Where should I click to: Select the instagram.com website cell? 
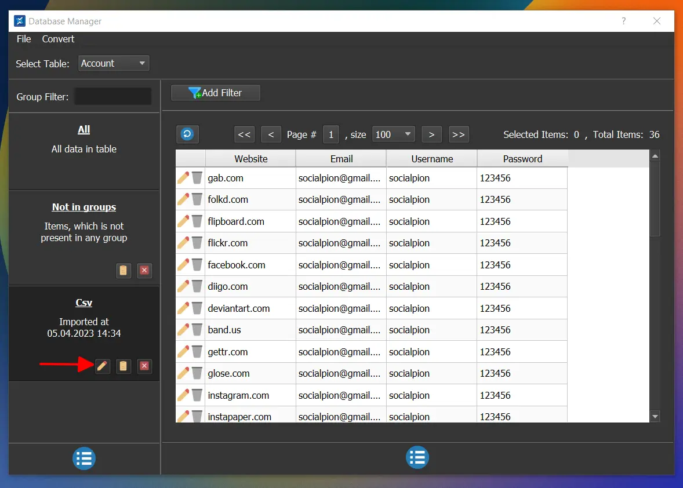coord(250,395)
